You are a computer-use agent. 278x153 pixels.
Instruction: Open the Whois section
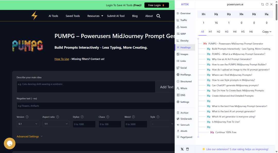tap(182, 88)
